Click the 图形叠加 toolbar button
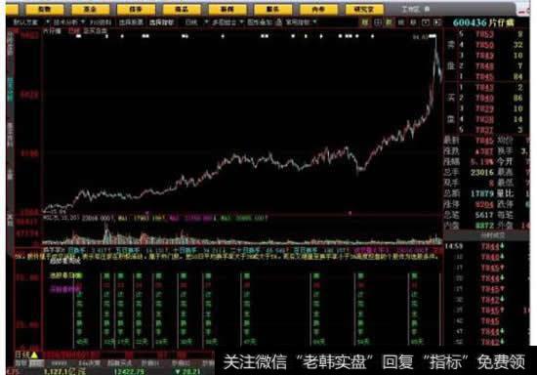537x375 pixels. point(260,22)
